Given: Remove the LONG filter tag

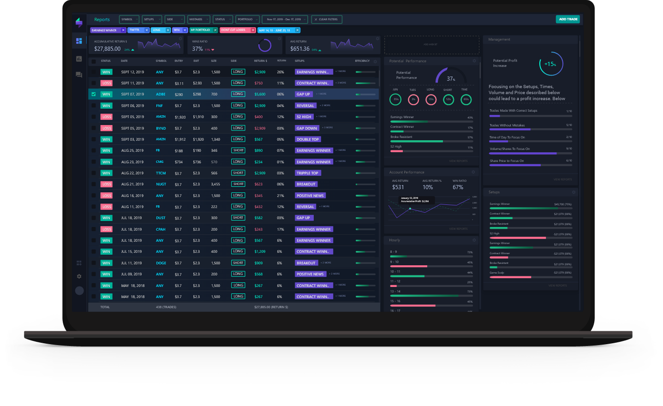Looking at the screenshot, I should 168,30.
